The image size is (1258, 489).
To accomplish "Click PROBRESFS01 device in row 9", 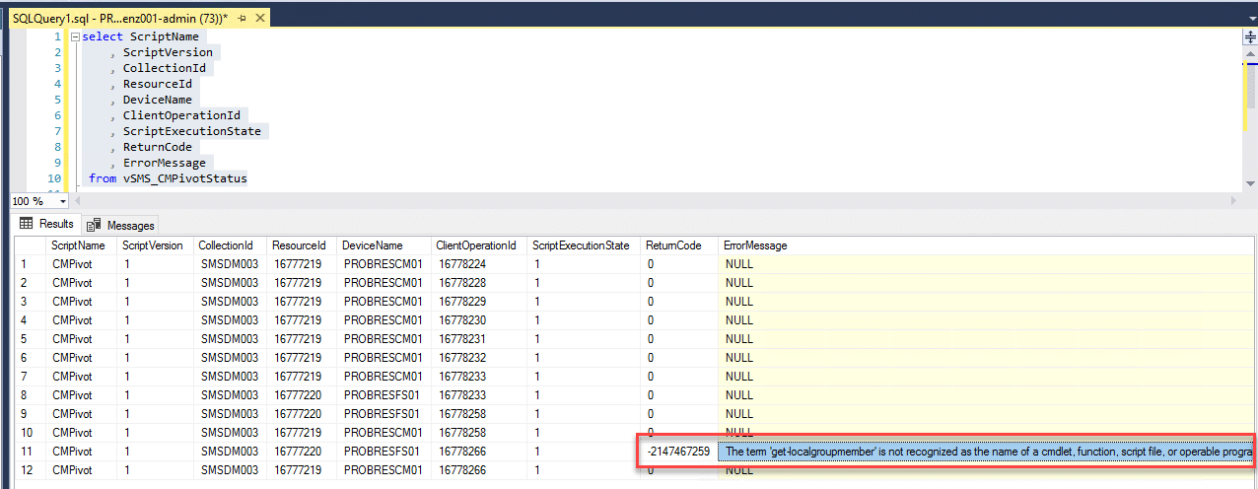I will click(383, 414).
